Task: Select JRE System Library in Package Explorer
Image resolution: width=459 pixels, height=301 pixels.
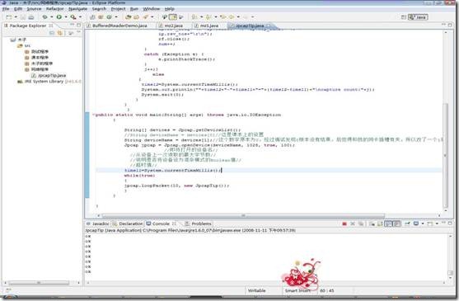Action: [49, 82]
